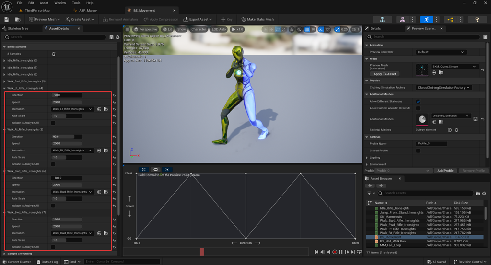491x265 pixels.
Task: Expand the Idle_Rifle_Ironsights (0) sample
Action: coord(5,61)
